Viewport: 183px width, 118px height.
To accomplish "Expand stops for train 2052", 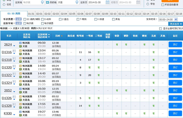I will coord(14,92).
